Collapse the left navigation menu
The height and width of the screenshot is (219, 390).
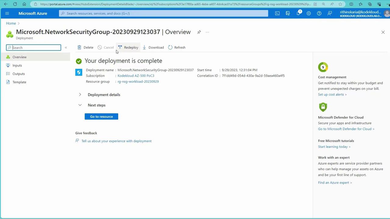tap(66, 47)
